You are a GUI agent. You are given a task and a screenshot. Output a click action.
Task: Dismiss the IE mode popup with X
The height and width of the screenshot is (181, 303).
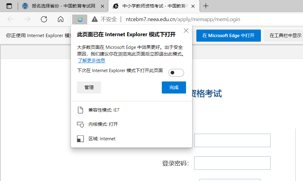coord(186,30)
